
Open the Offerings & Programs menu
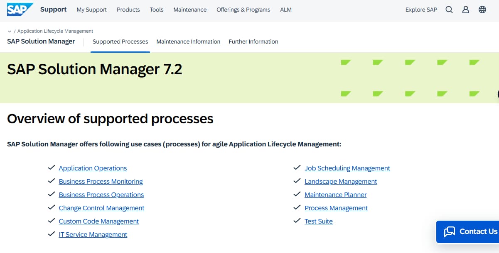(243, 10)
